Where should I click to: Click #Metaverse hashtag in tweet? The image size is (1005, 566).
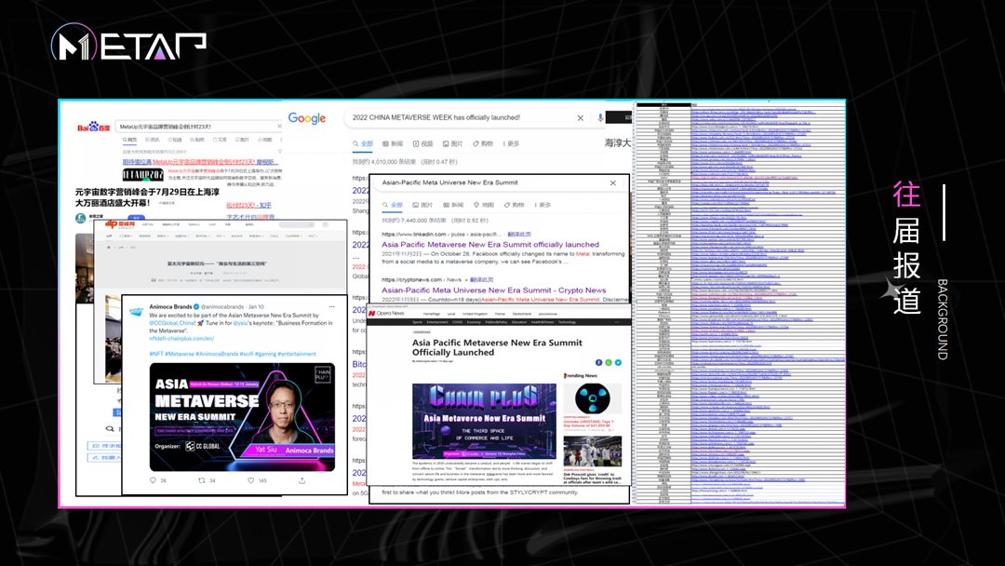[180, 354]
